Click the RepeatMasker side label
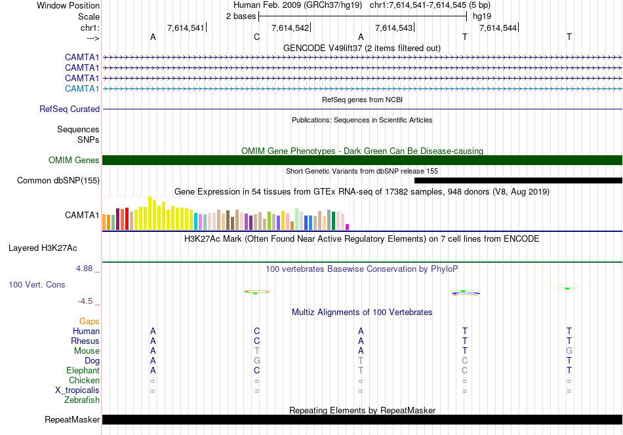Image resolution: width=623 pixels, height=435 pixels. click(x=72, y=420)
